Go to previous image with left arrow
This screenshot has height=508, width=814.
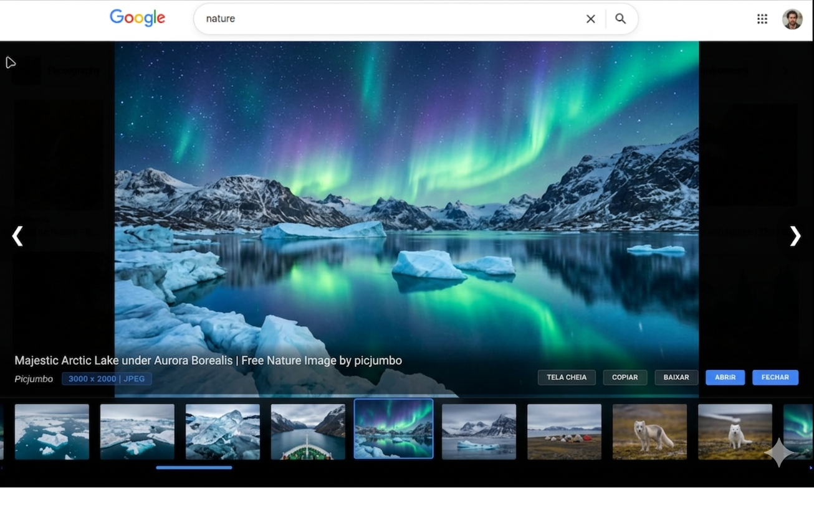(17, 236)
